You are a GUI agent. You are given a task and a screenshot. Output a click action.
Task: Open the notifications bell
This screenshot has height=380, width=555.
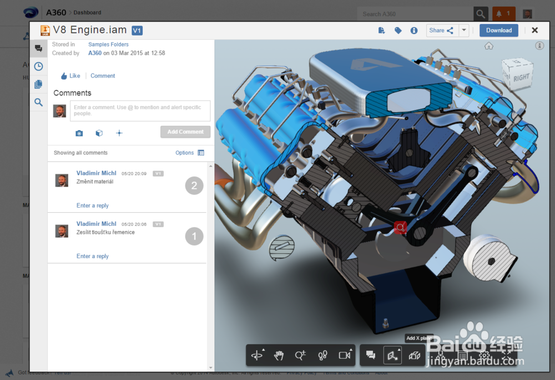click(503, 14)
